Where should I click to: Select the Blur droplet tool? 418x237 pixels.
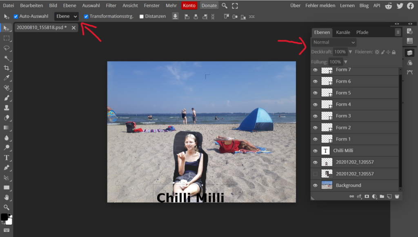coord(7,138)
